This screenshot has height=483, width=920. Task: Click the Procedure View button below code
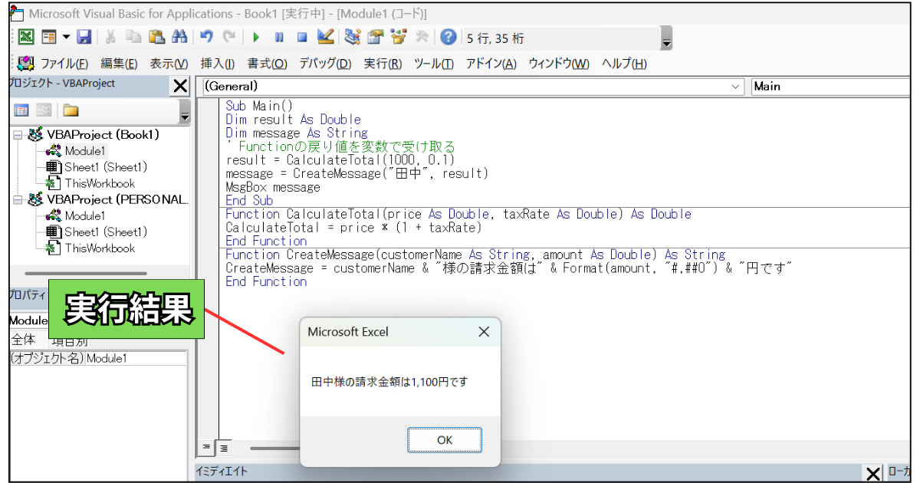pos(205,447)
